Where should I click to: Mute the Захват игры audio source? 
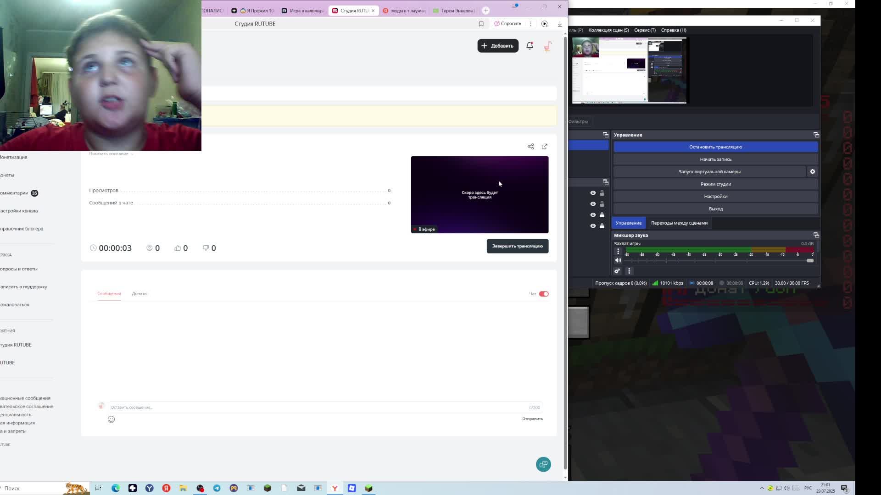(x=618, y=260)
